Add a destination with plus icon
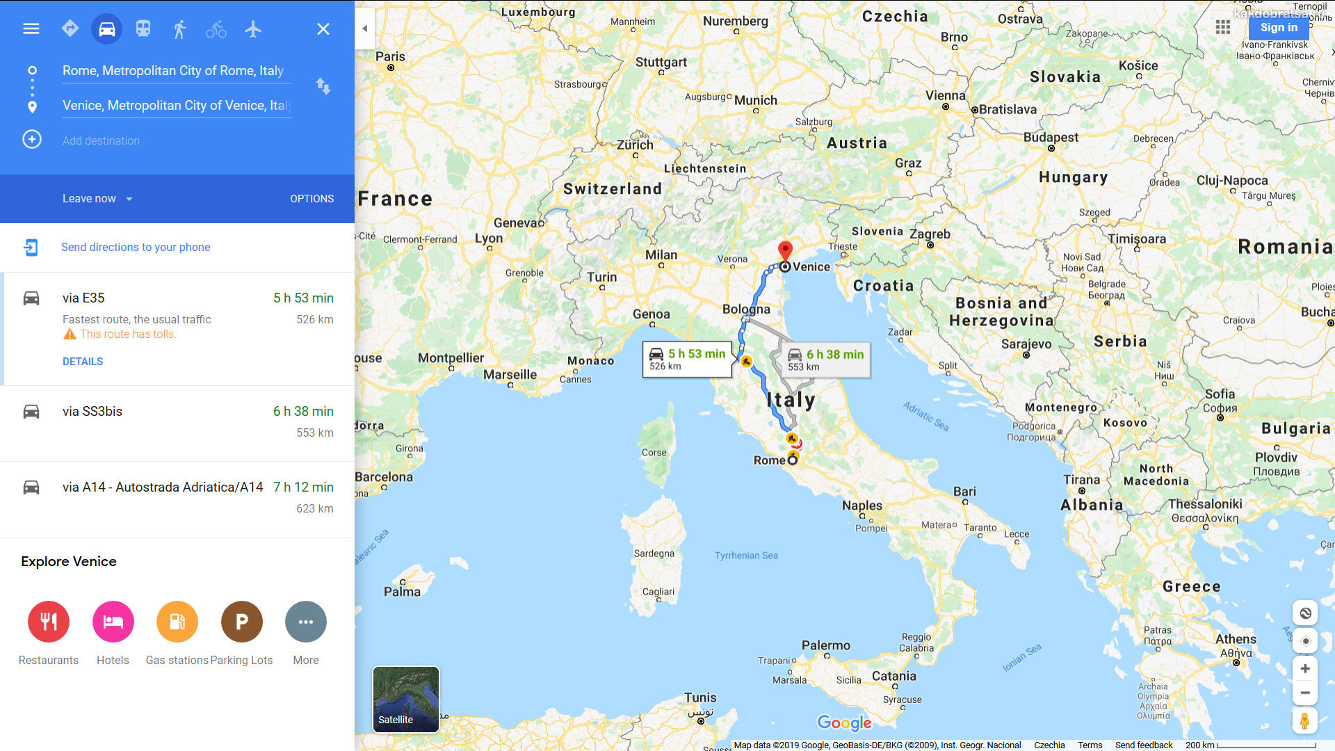Screen dimensions: 1335x751 coord(32,140)
